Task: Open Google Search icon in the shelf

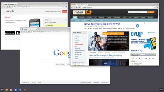Action: pos(16,90)
